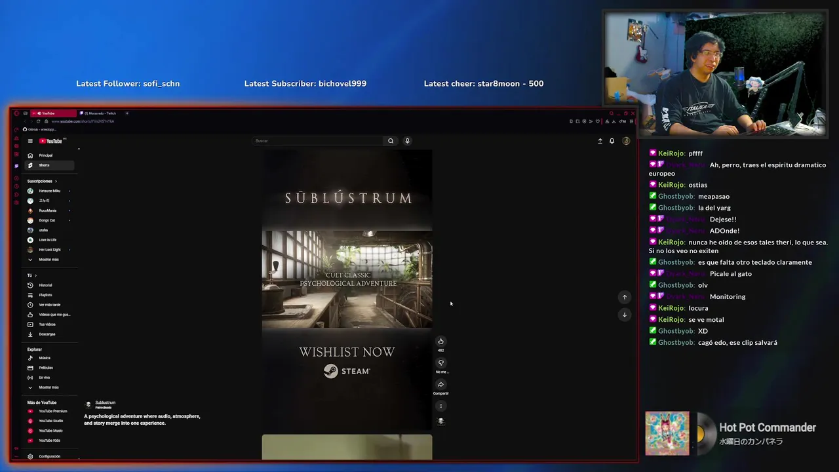The image size is (839, 472).
Task: Go to the previous short with up arrow
Action: point(625,297)
